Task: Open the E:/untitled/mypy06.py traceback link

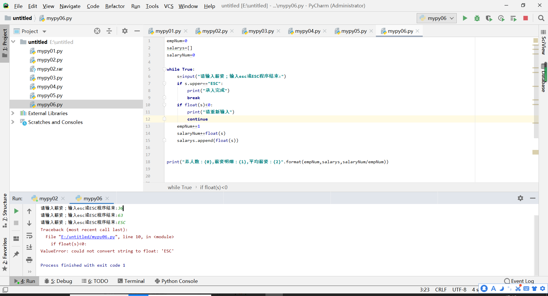Action: click(88, 237)
